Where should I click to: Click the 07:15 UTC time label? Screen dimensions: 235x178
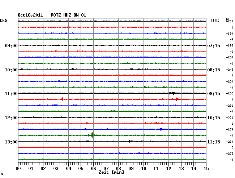pyautogui.click(x=214, y=46)
